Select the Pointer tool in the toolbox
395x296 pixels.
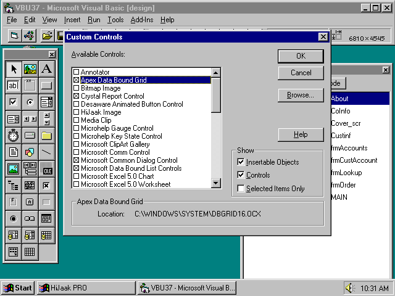(13, 69)
